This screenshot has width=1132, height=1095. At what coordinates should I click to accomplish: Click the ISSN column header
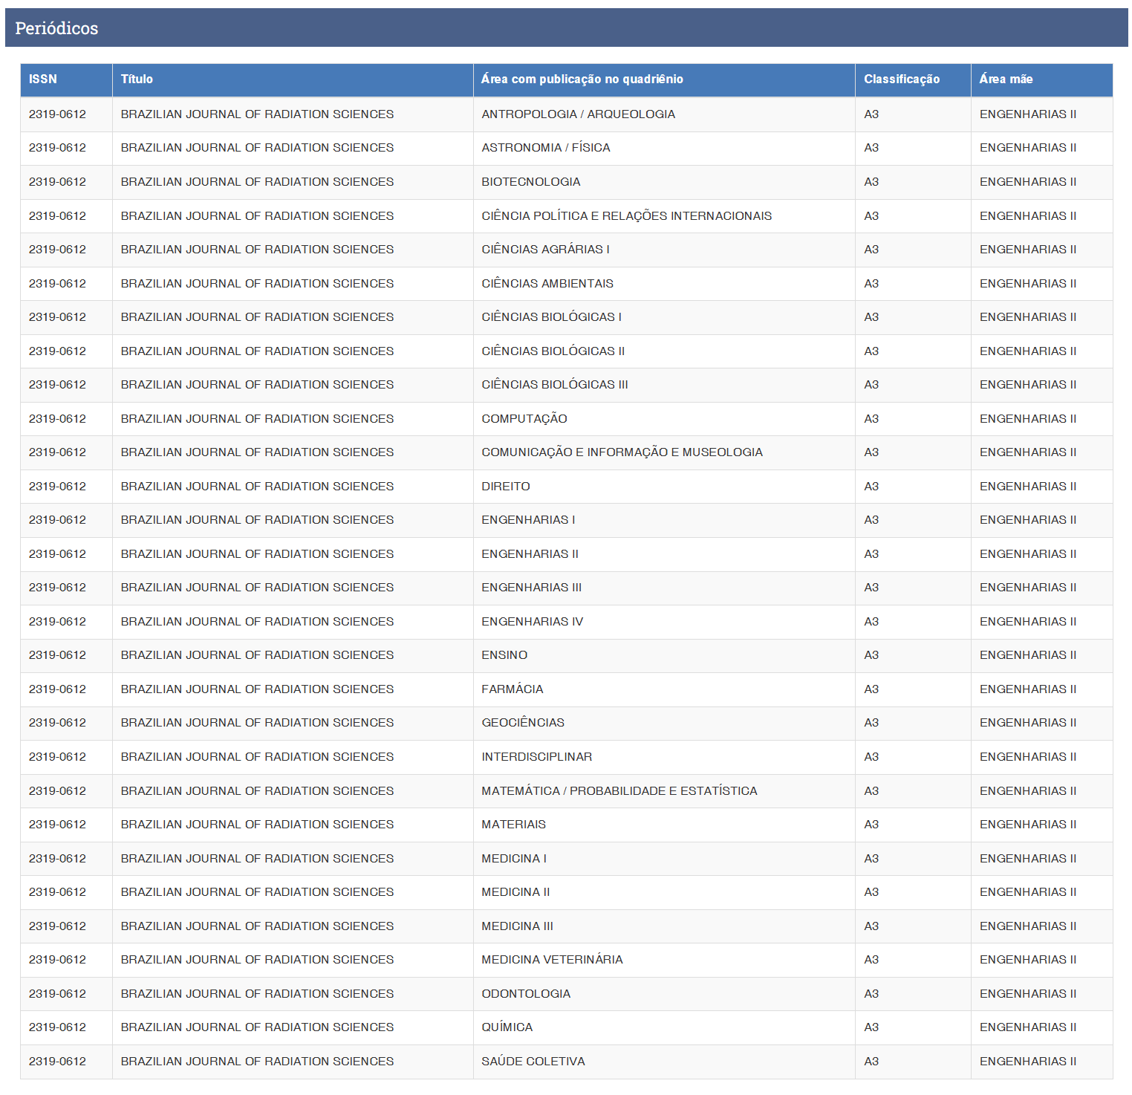coord(43,79)
